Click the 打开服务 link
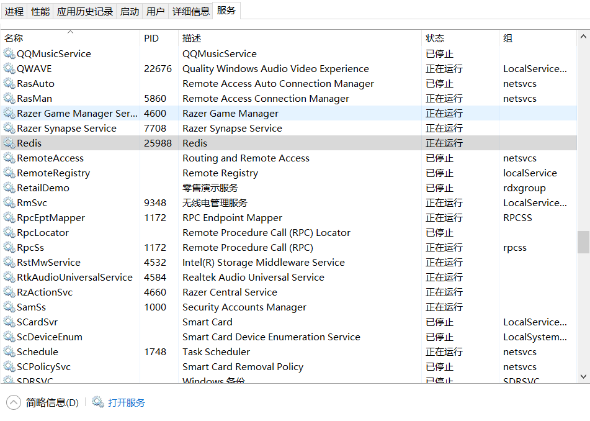 pos(127,402)
